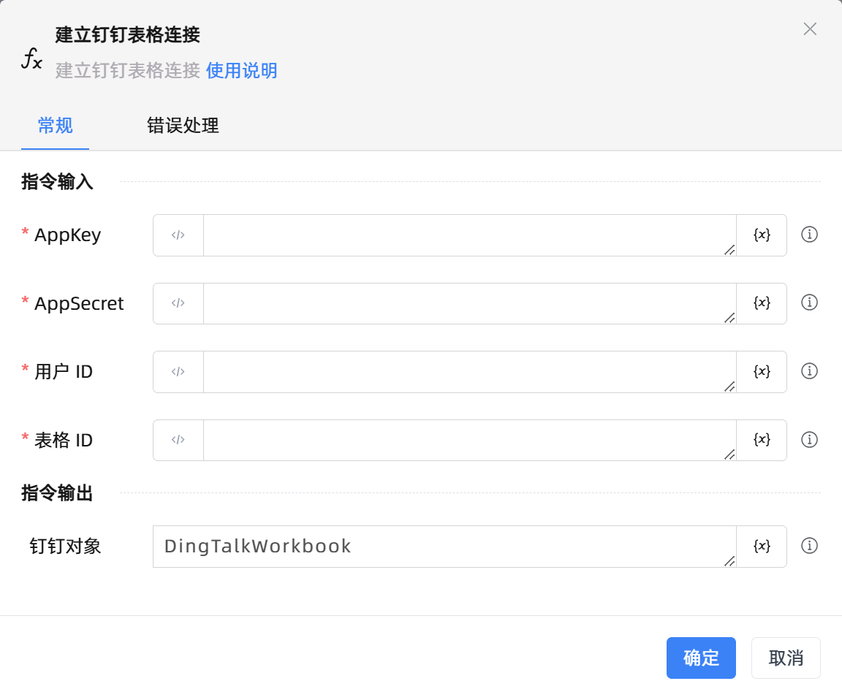Viewport: 842px width, 700px height.
Task: Select the 常规 tab
Action: 56,126
